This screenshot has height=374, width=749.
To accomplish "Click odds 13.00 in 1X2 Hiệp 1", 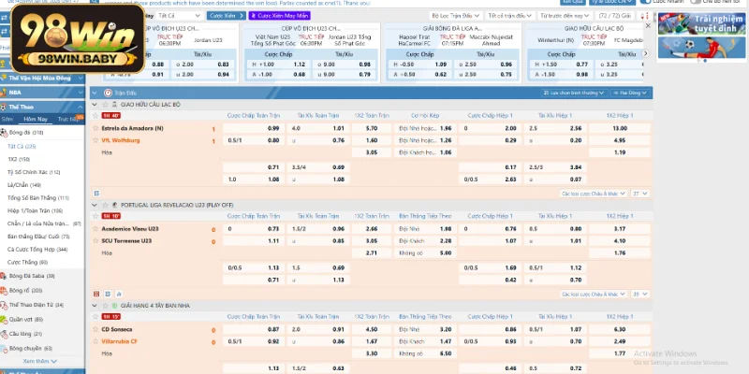I will pos(620,128).
